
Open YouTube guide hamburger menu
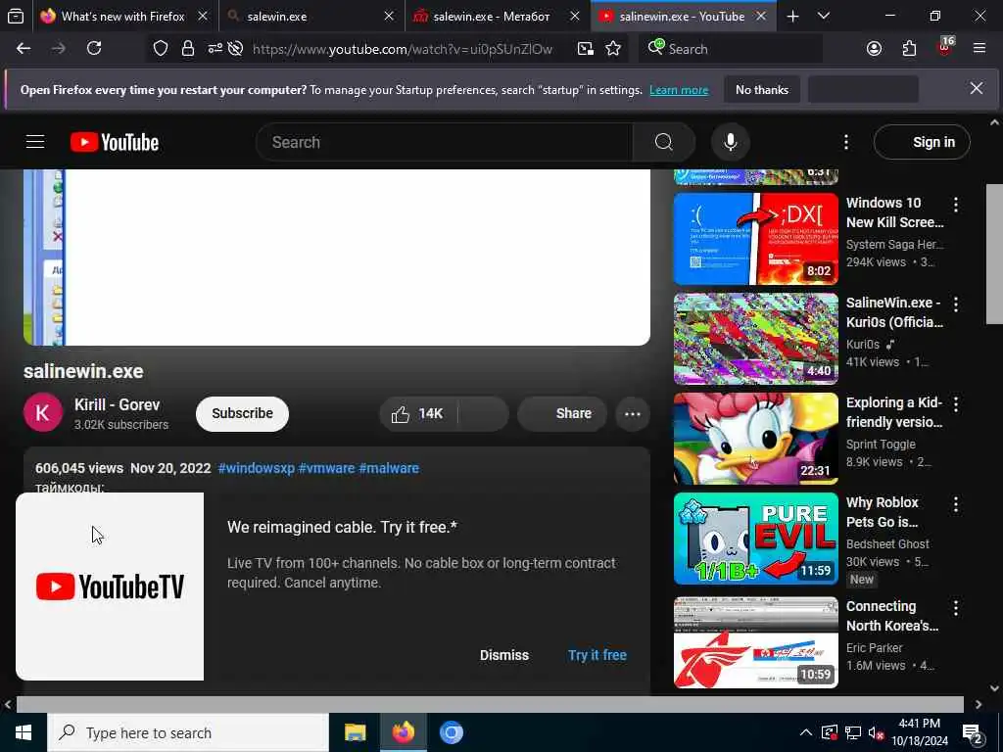coord(35,142)
